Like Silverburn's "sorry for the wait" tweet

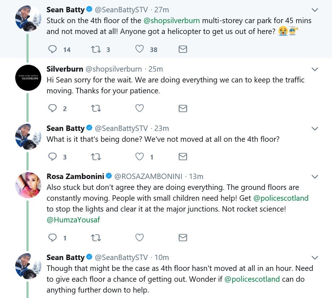coord(139,108)
